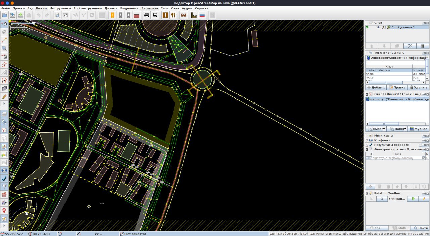Viewport: 430px width, 236px height.
Task: Toggle visibility eye of Слой данных 1
Action: pos(378,27)
